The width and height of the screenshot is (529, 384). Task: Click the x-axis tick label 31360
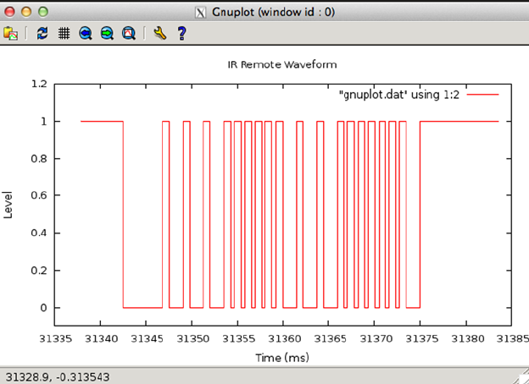pyautogui.click(x=284, y=338)
